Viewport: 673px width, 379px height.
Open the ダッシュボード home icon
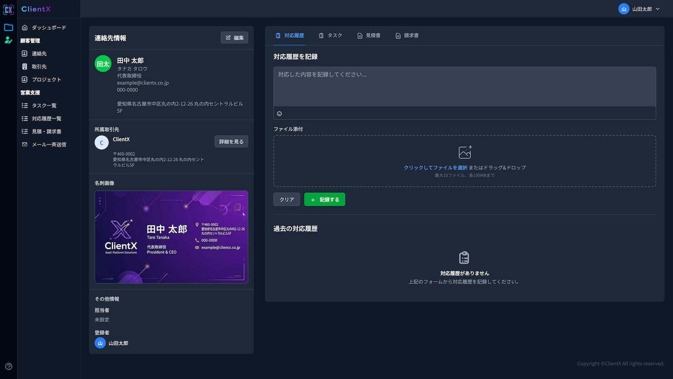tap(24, 27)
